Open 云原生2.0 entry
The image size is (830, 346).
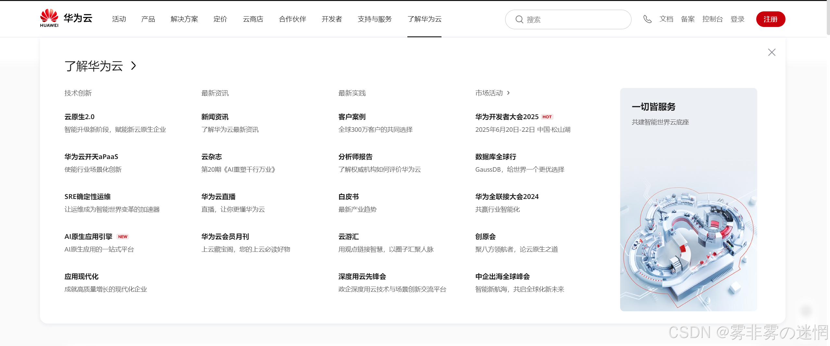point(79,117)
